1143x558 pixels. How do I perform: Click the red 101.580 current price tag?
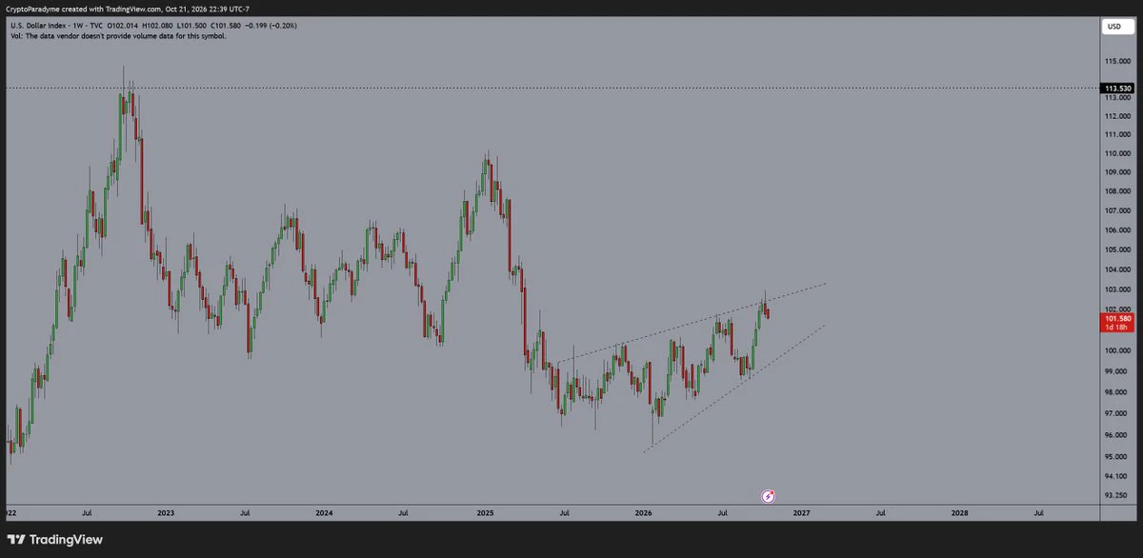(x=1117, y=319)
